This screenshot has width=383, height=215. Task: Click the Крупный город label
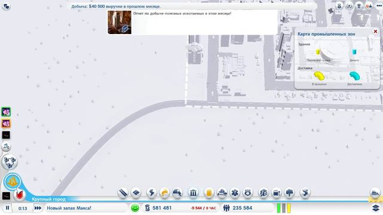[48, 199]
